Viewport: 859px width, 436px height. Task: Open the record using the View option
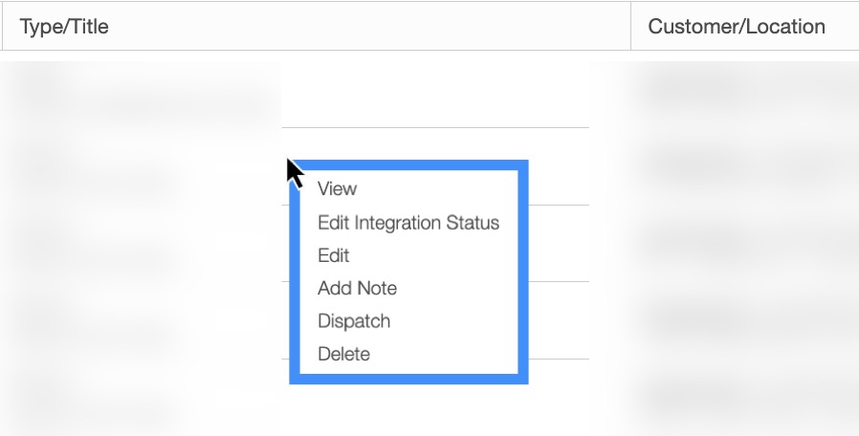(x=337, y=189)
